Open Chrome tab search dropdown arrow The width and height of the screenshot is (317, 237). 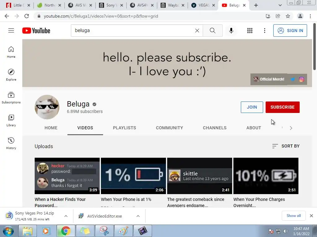coord(280,5)
